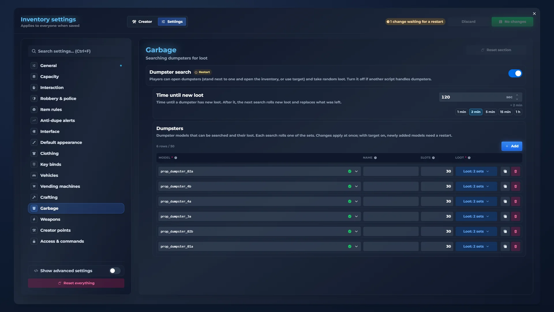Click the Reset everything button
Screen dimensions: 554x312
tap(76, 283)
